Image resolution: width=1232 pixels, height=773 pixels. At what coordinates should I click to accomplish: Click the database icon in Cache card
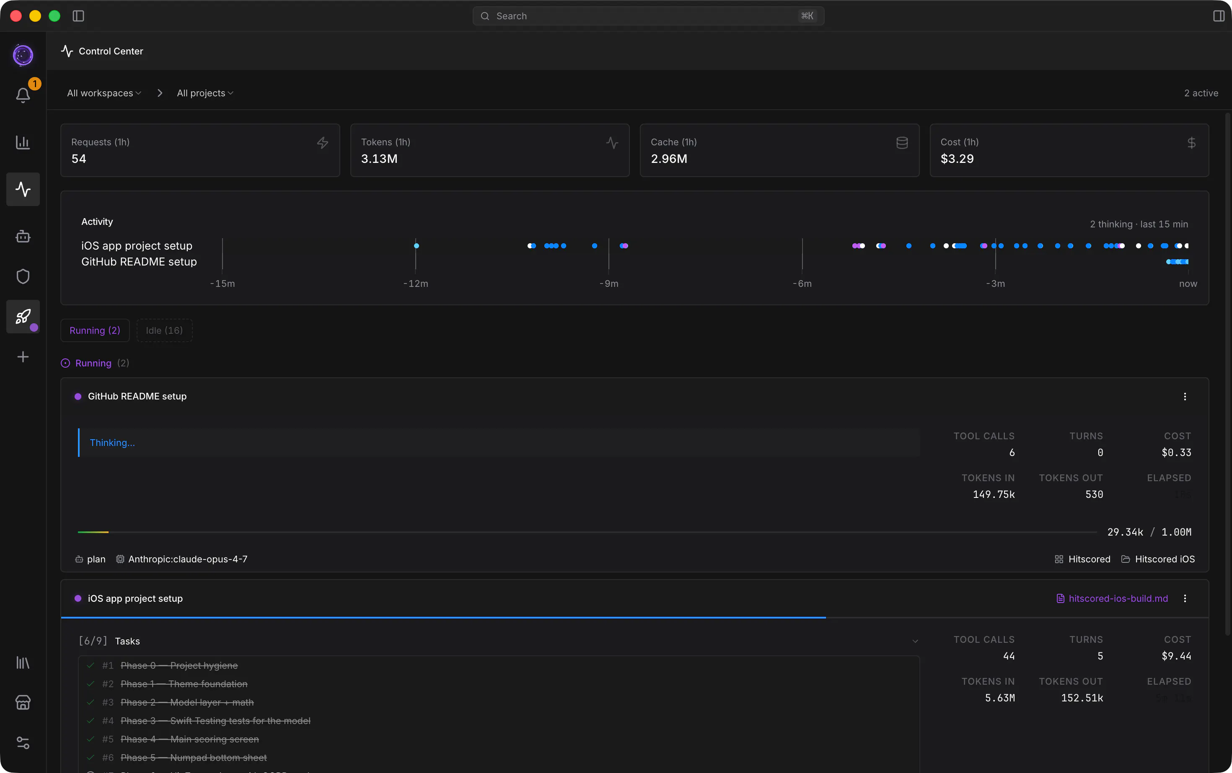(902, 143)
